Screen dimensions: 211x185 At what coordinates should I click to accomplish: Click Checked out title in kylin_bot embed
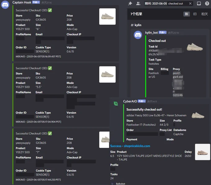[x=157, y=41]
